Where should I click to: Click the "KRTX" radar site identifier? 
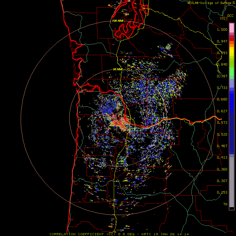146,234
